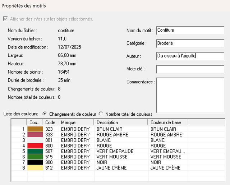Click the 'Couleur de base' column header

coord(167,122)
